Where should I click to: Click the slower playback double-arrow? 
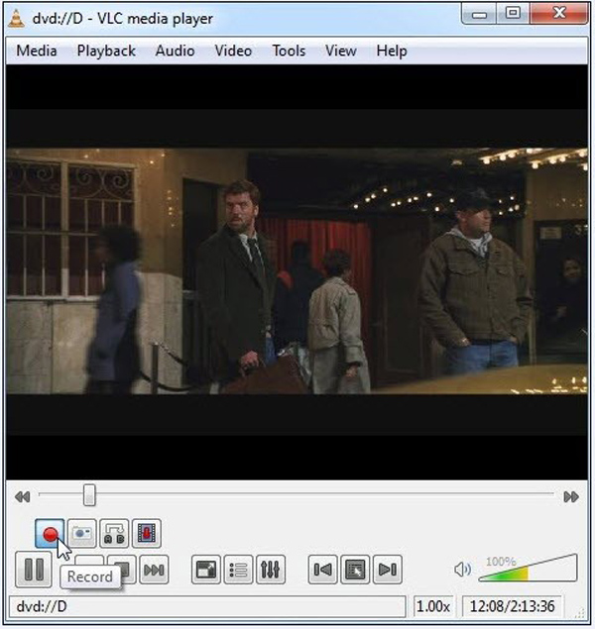coord(22,496)
